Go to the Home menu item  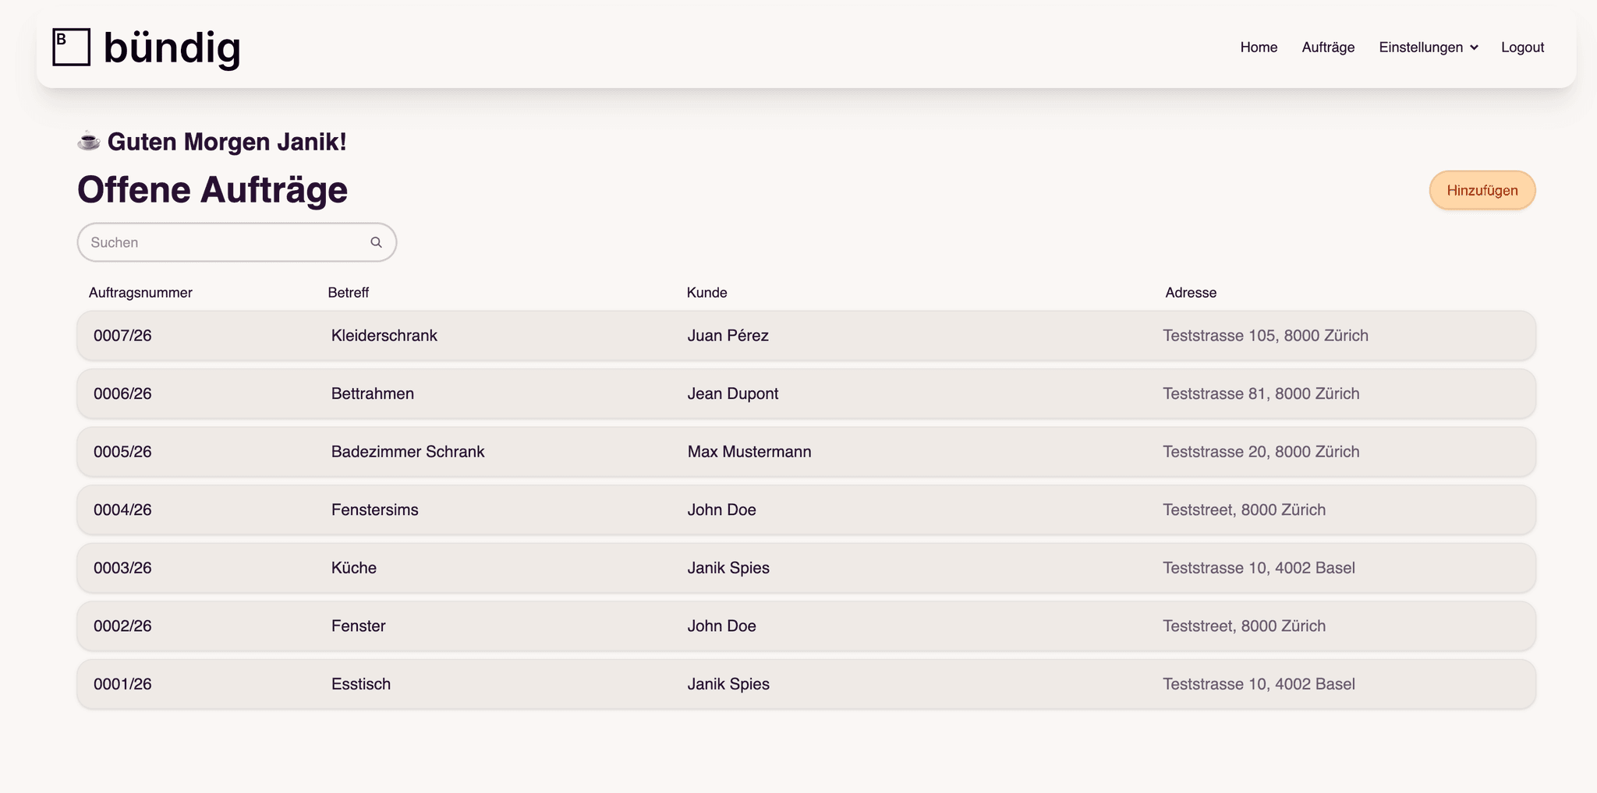click(x=1259, y=48)
